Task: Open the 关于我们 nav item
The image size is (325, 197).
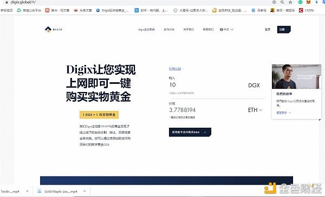Action: click(x=188, y=29)
